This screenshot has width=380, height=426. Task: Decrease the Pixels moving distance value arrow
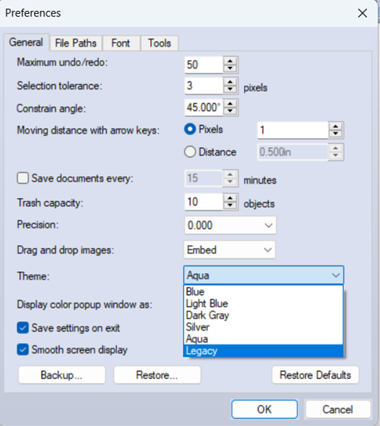click(335, 134)
